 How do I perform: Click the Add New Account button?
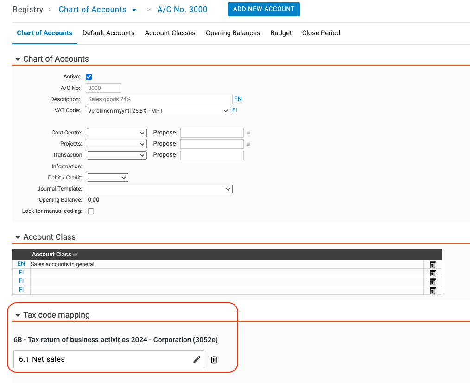[x=264, y=9]
